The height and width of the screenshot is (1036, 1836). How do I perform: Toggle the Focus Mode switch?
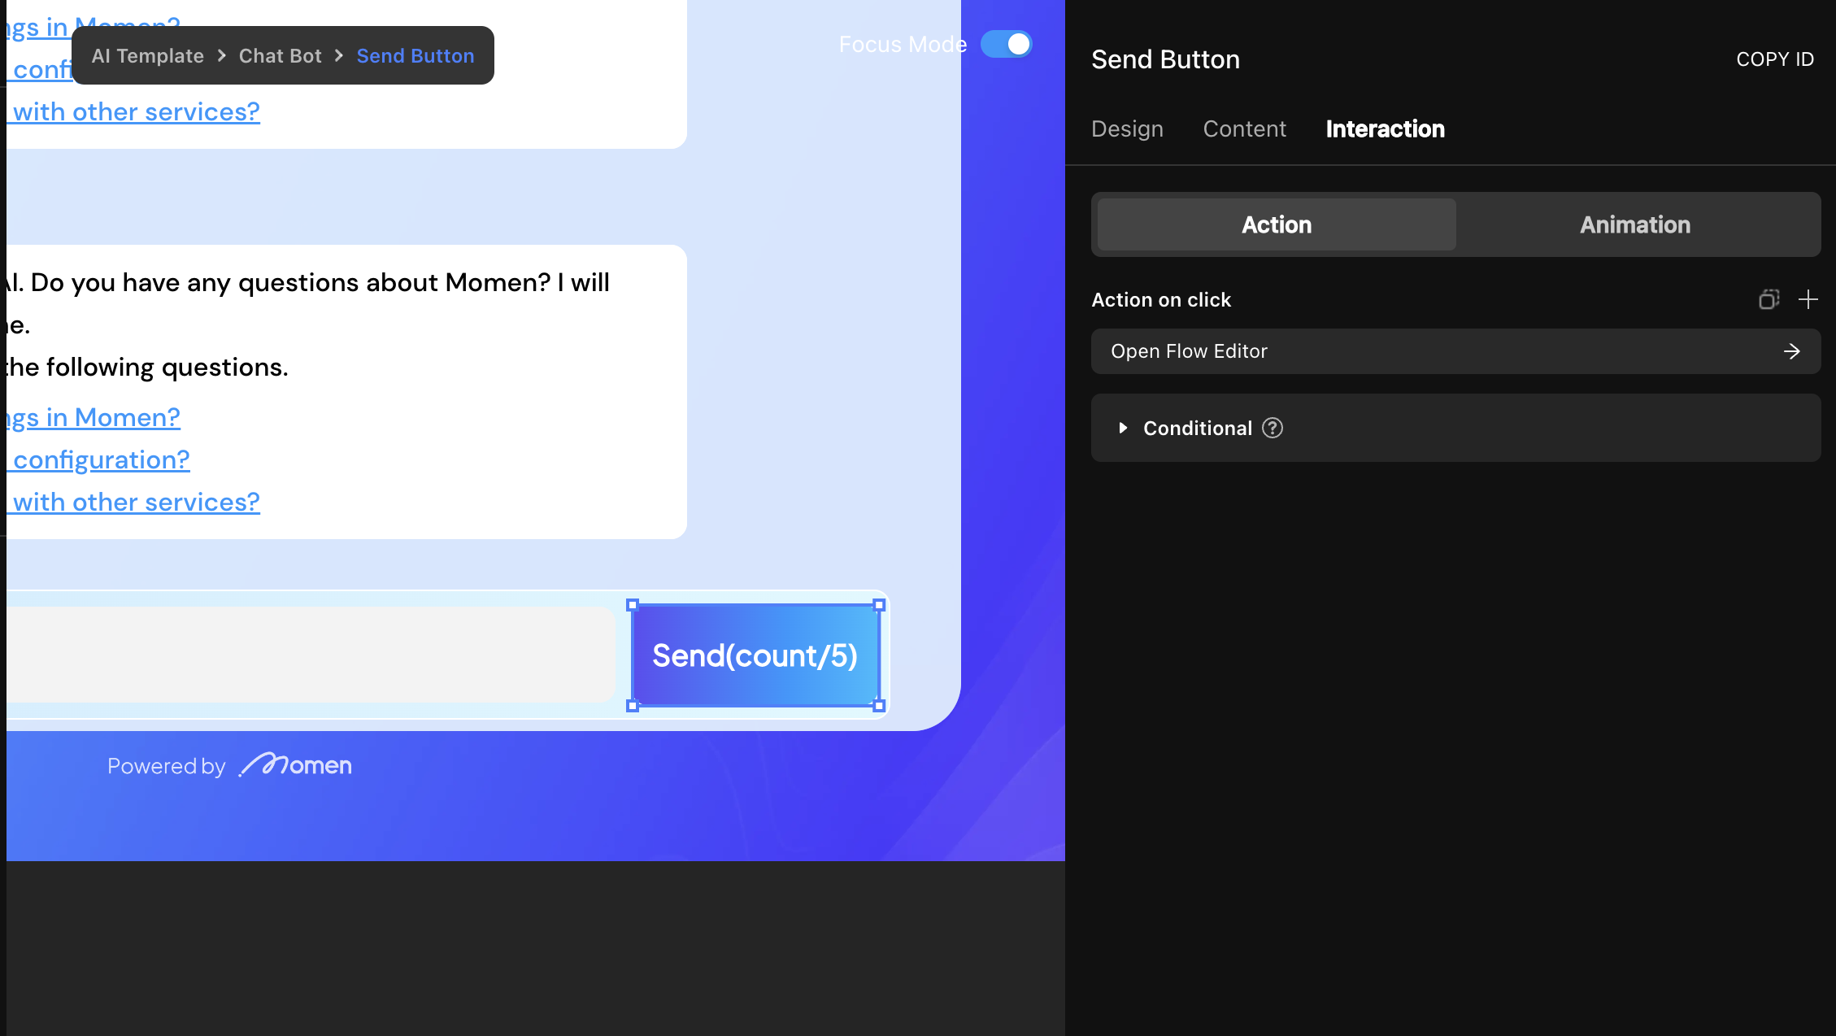pos(1006,44)
